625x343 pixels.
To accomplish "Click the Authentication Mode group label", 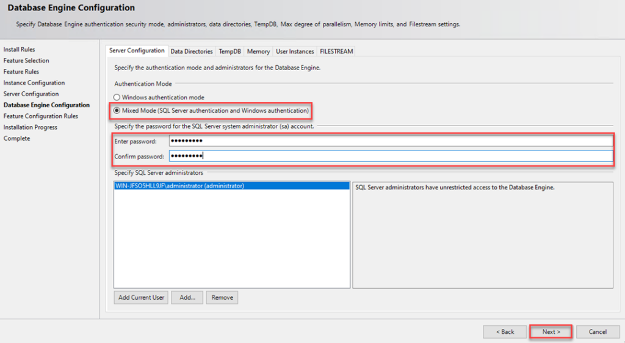I will click(143, 84).
